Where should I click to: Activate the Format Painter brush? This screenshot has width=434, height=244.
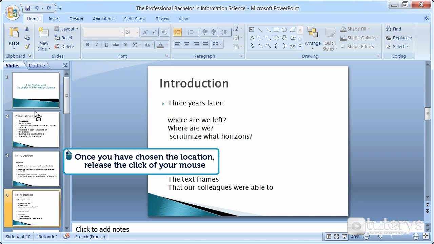coord(27,46)
